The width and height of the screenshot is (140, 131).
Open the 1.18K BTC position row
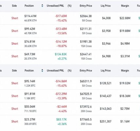click(70, 96)
